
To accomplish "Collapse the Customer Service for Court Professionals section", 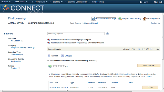I will coord(48,61).
